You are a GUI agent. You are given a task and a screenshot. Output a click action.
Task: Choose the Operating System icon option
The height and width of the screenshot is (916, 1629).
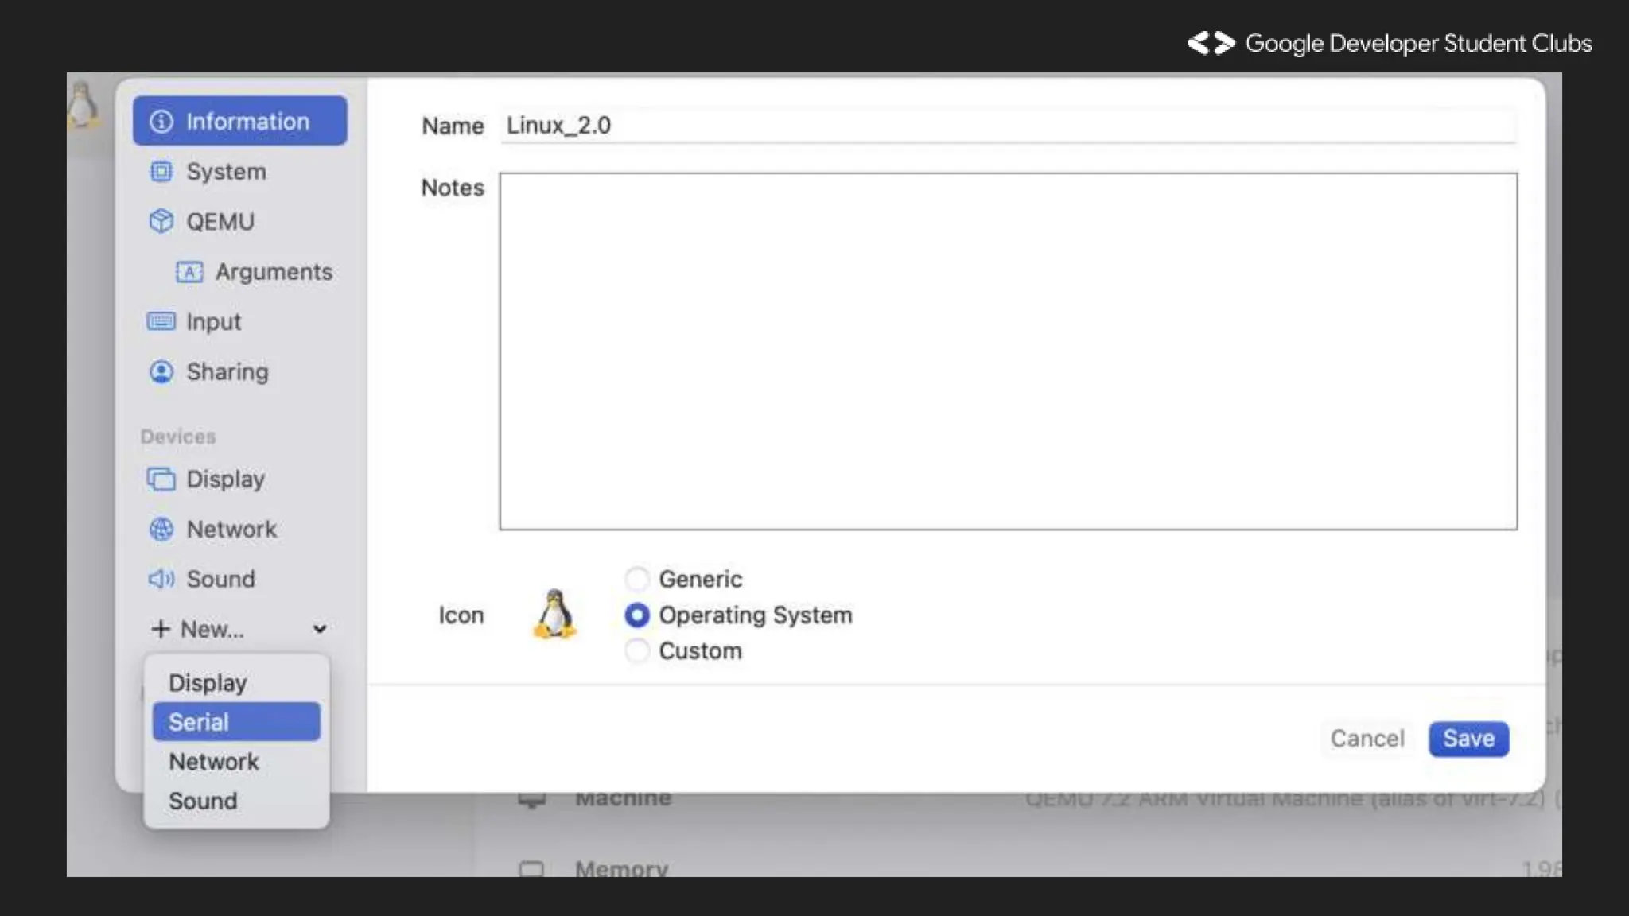(x=637, y=615)
